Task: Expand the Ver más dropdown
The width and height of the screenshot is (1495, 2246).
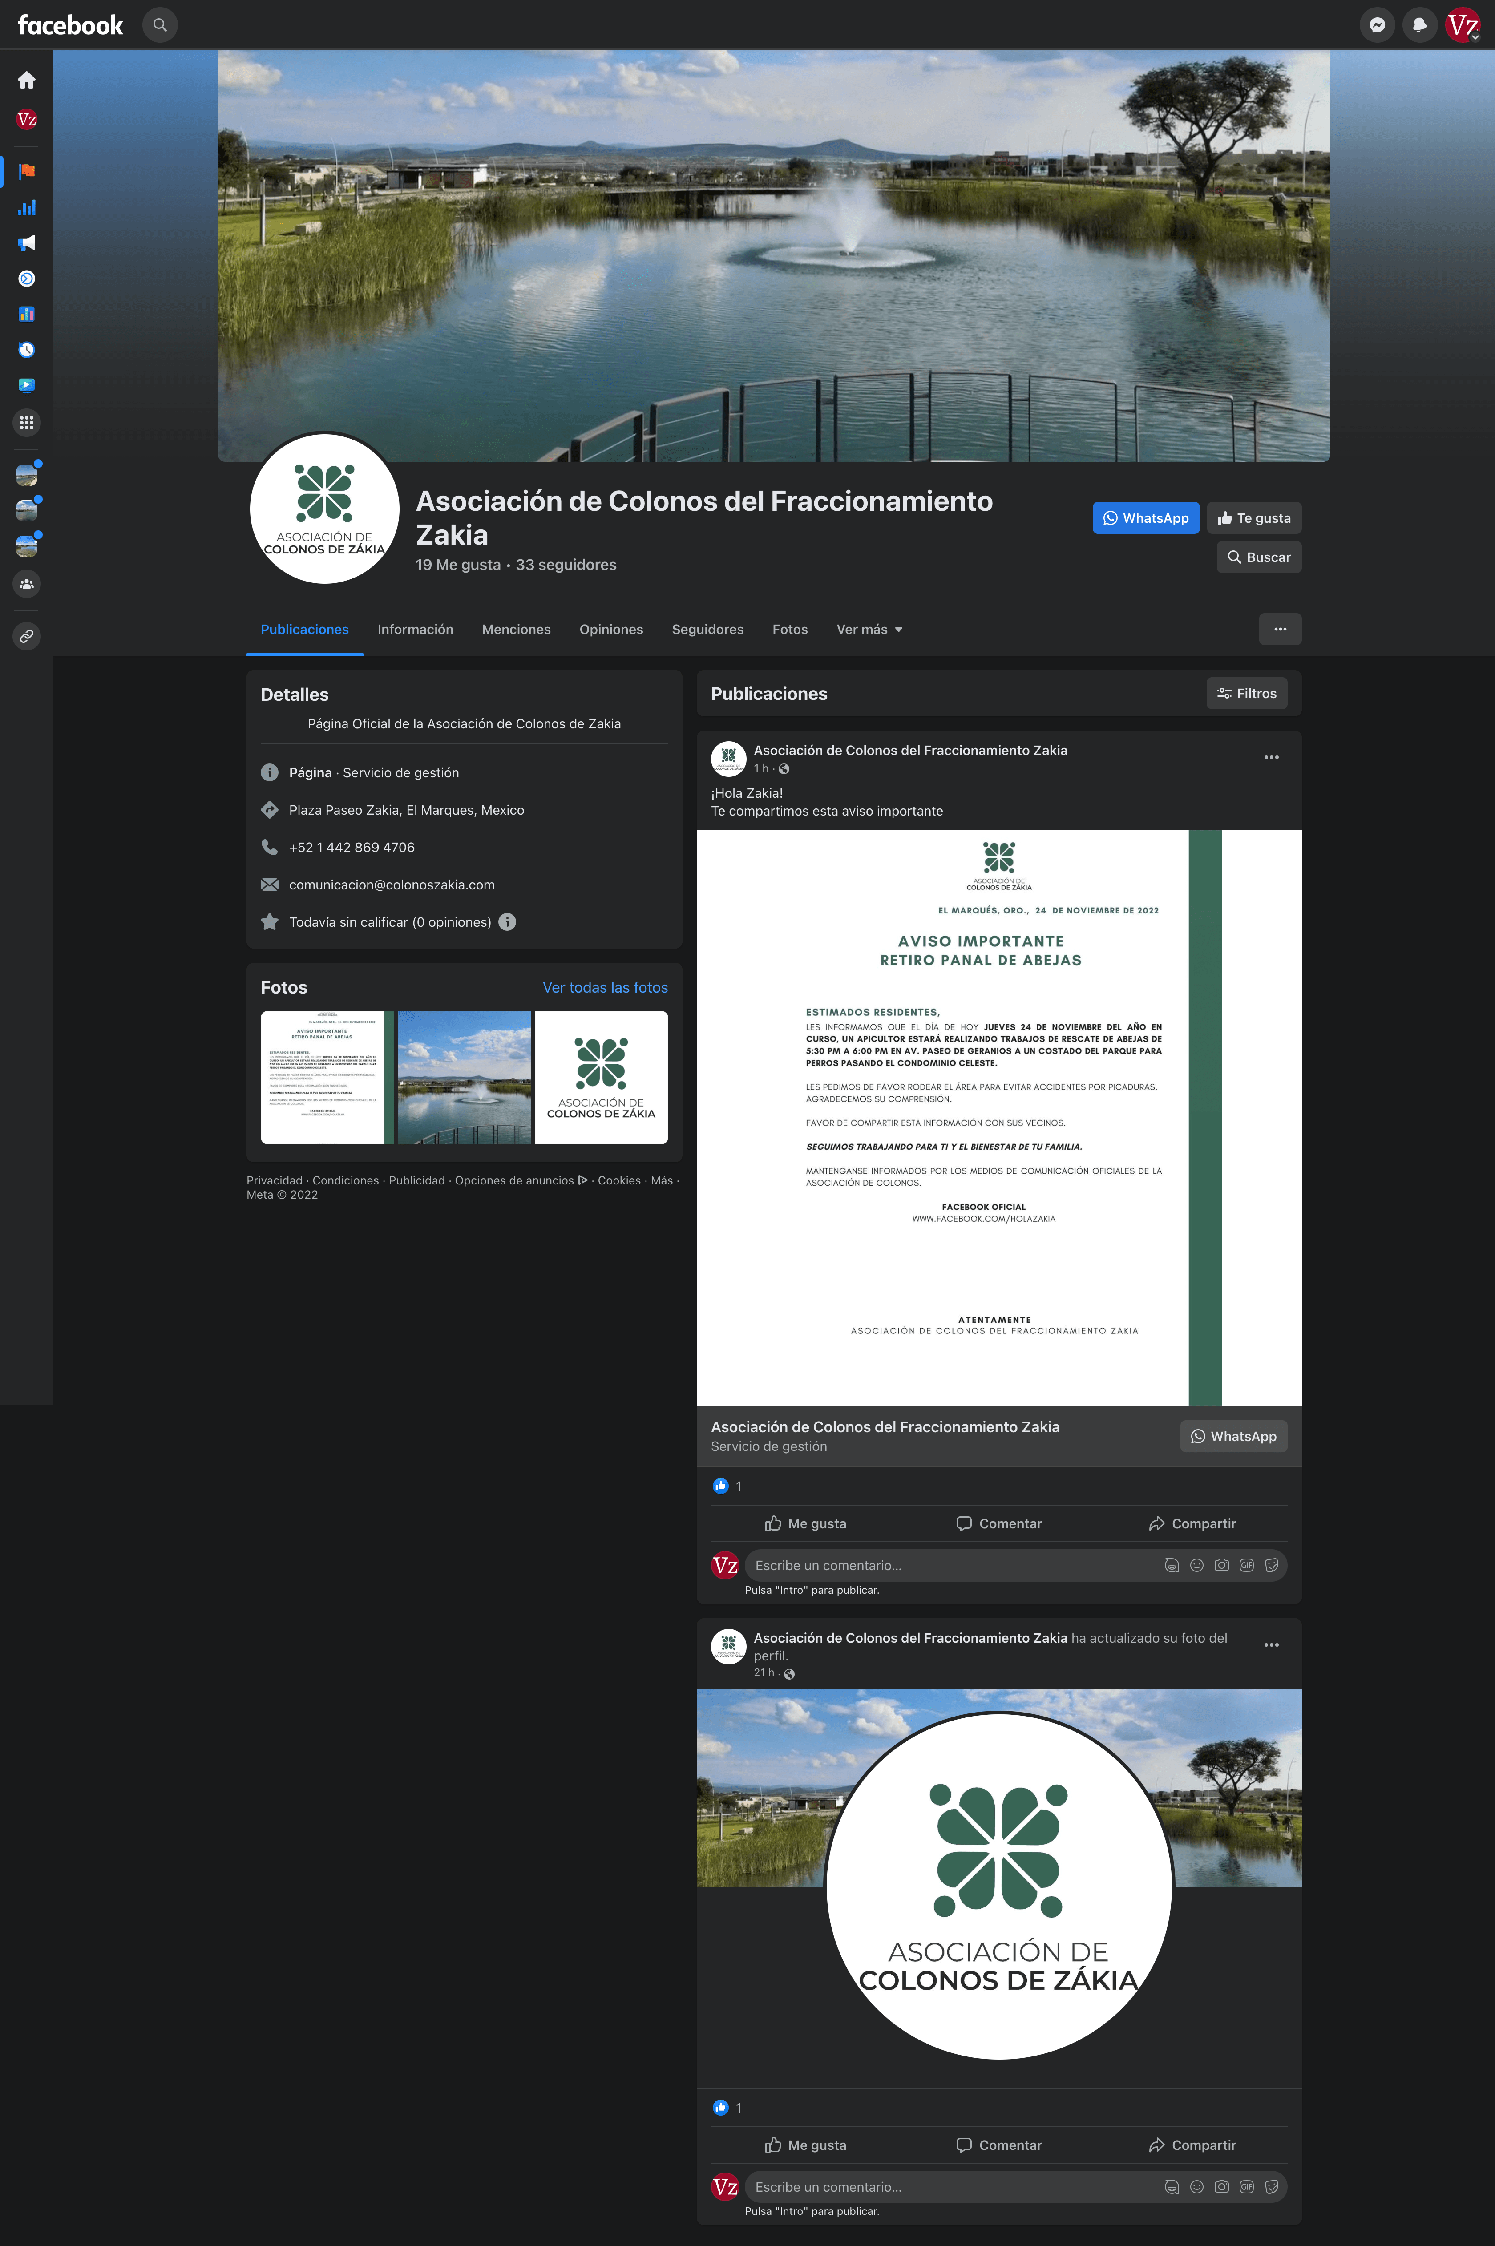Action: [869, 629]
